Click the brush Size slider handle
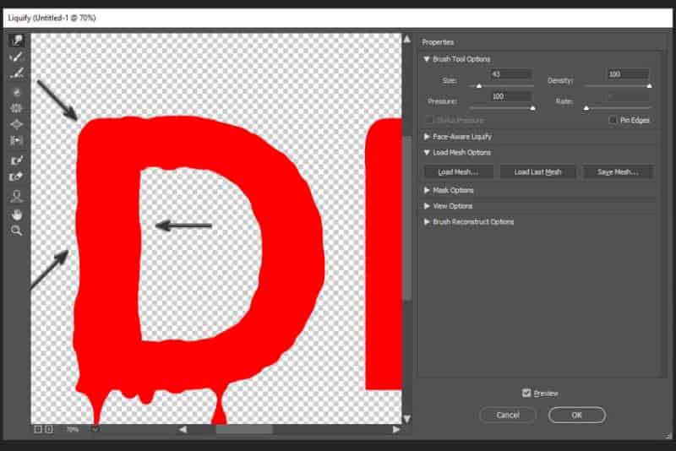 (x=478, y=86)
